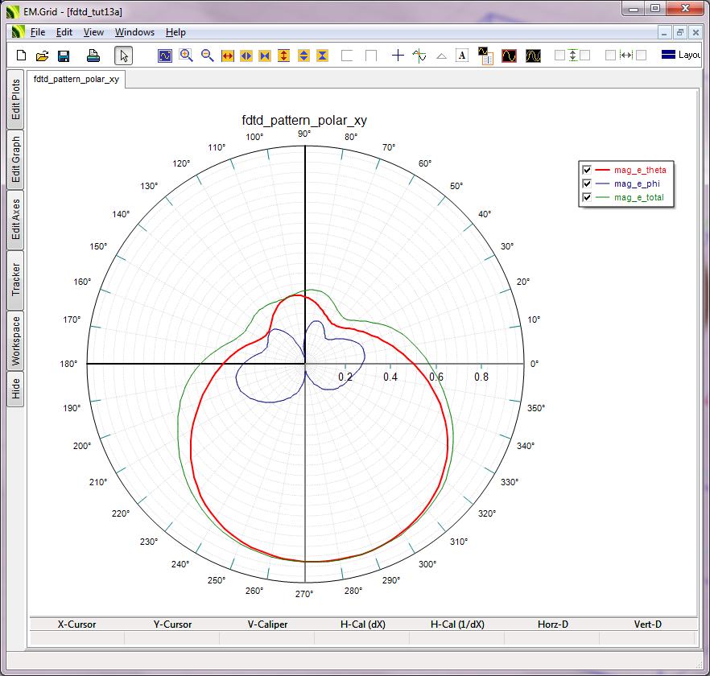Screen dimensions: 710x676
Task: Click the zoom out magnifier icon
Action: click(x=207, y=56)
